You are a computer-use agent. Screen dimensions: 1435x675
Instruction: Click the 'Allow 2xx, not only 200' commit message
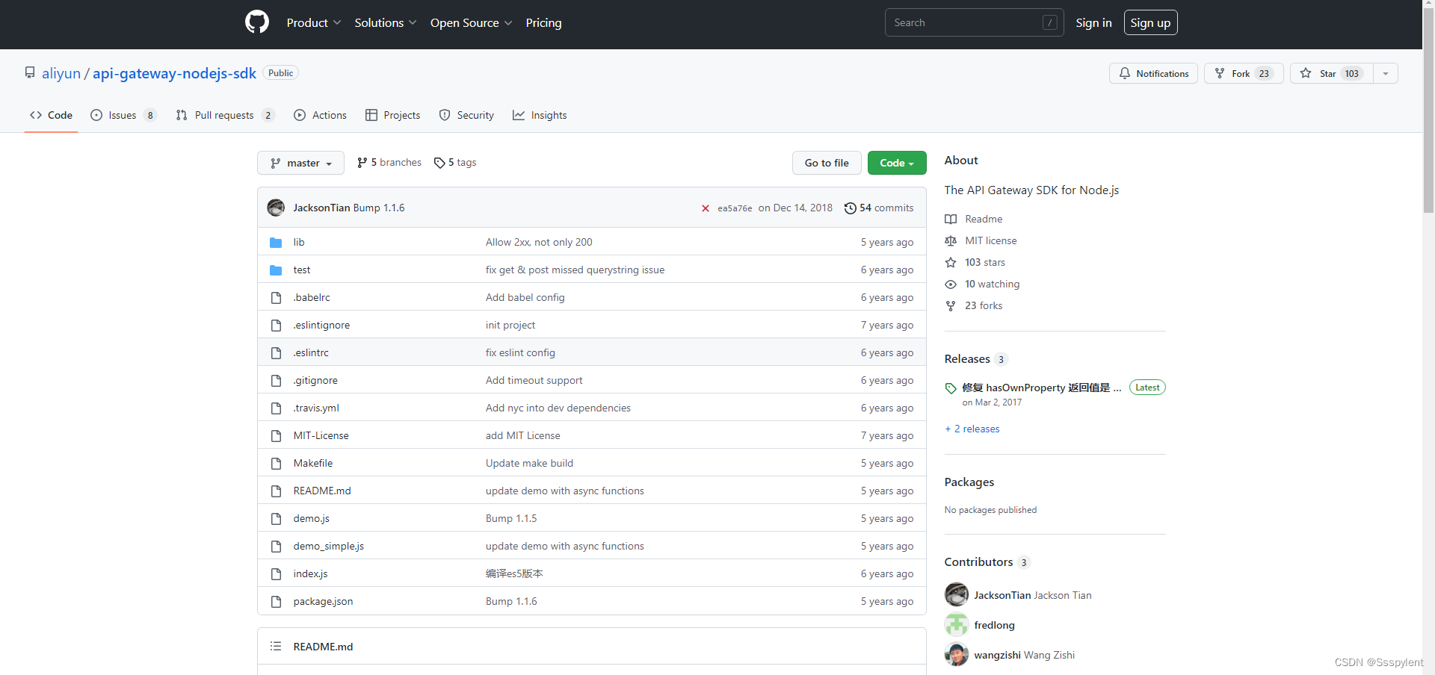point(539,243)
